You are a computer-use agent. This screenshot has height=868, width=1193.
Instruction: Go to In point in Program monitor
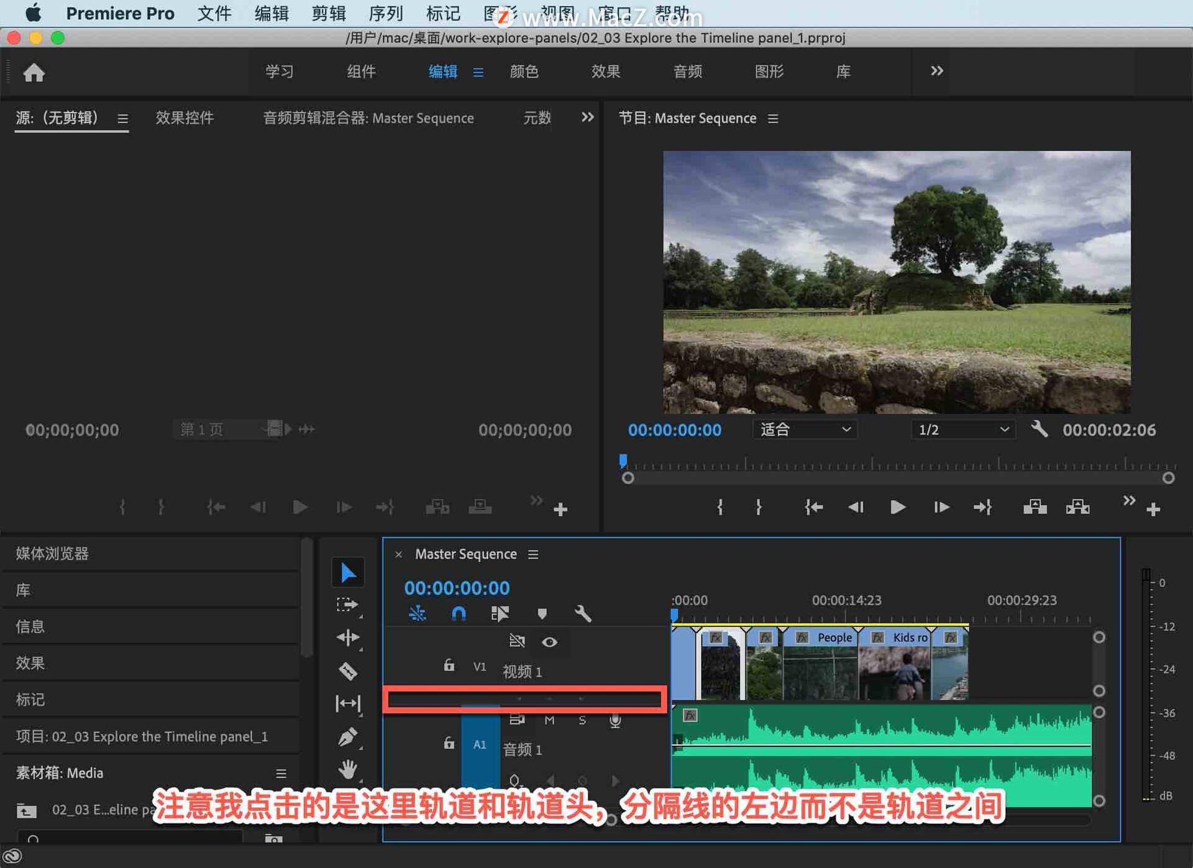click(813, 507)
